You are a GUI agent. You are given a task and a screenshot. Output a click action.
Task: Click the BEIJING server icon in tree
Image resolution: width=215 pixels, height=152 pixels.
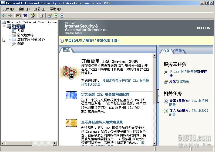click(x=9, y=27)
